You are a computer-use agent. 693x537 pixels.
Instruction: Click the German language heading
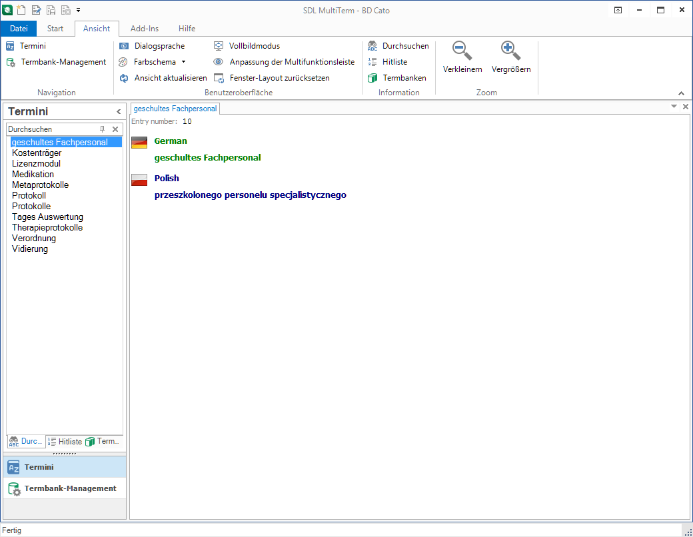[171, 141]
